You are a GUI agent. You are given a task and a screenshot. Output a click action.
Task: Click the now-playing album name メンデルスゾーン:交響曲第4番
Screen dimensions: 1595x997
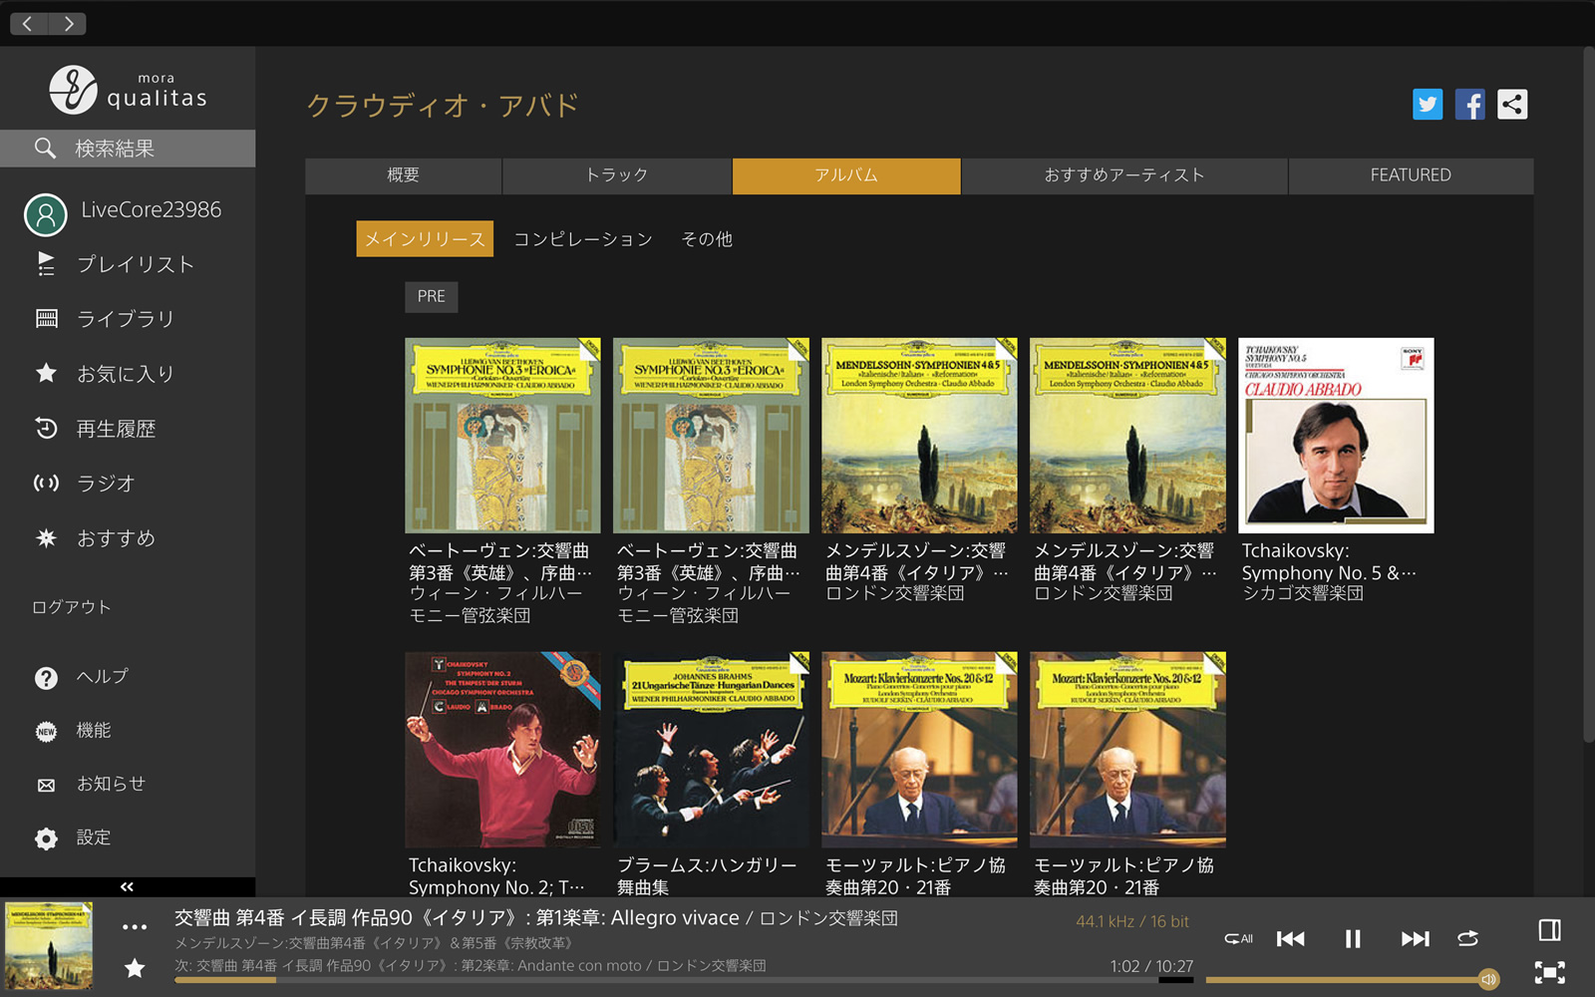[374, 943]
